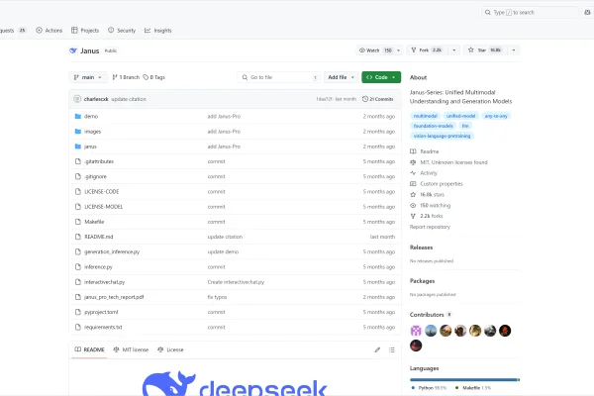The height and width of the screenshot is (396, 594).
Task: Open the 150 watching link
Action: pyautogui.click(x=431, y=205)
